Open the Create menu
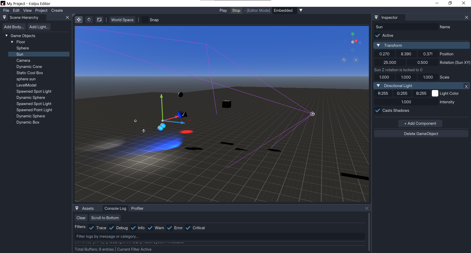 57,10
